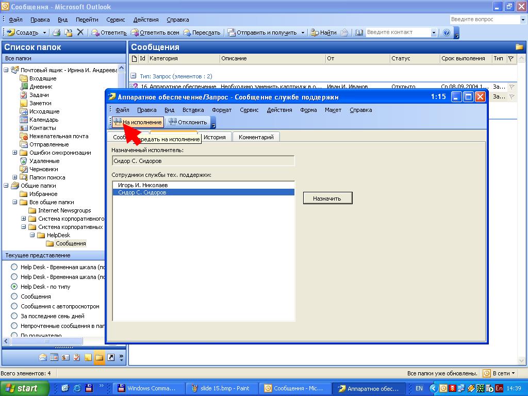Click the Назначенный исполнитель field
The height and width of the screenshot is (396, 528).
(203, 161)
